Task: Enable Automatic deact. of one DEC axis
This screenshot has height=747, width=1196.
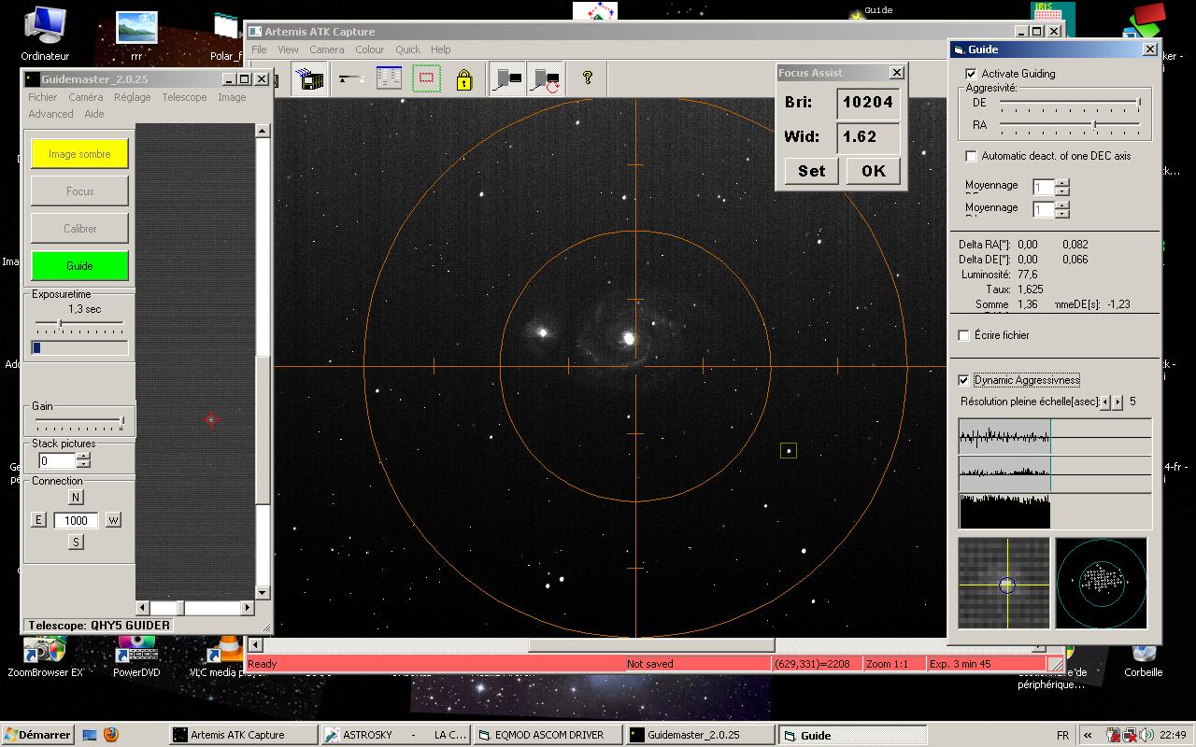Action: point(971,156)
